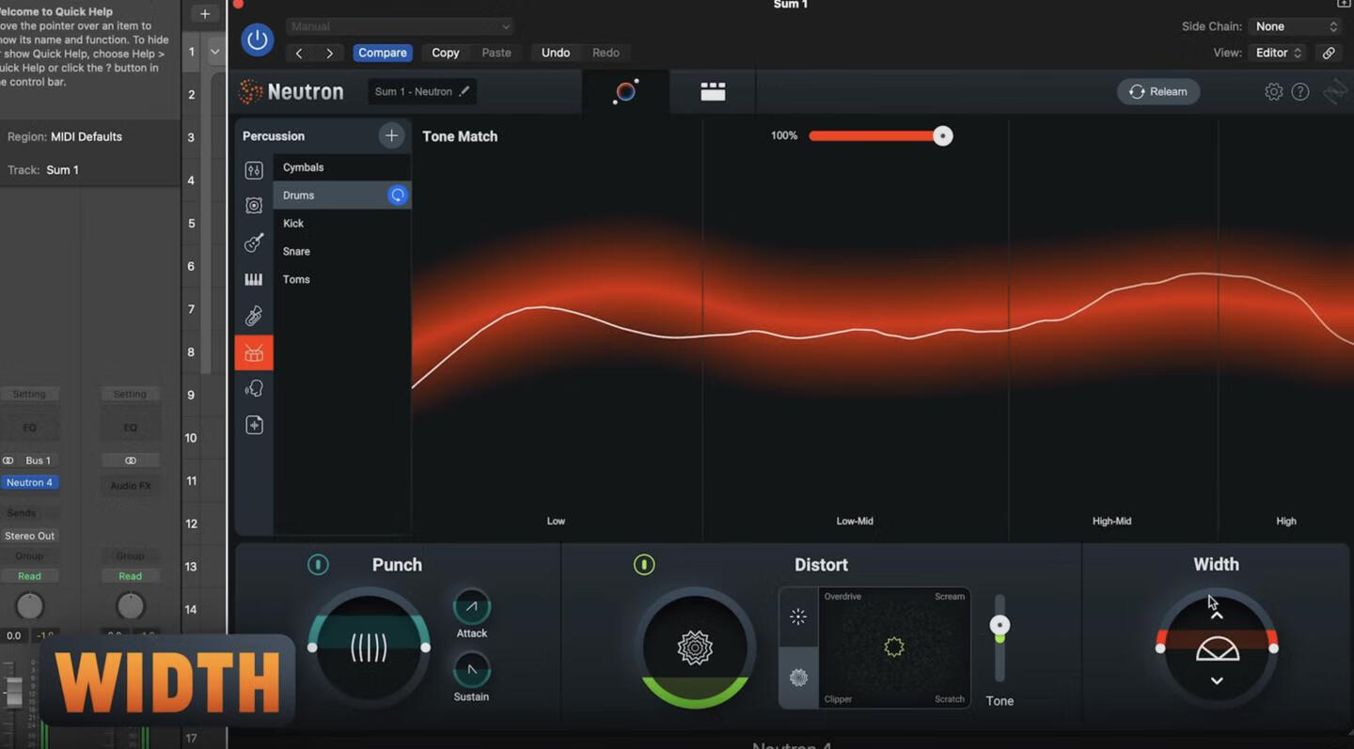
Task: Expand the dropdown arrow next to track 1
Action: (214, 52)
